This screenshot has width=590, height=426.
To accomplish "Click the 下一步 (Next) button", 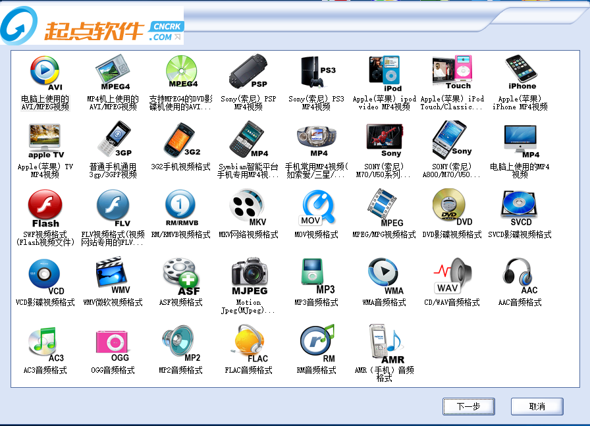I will [x=468, y=406].
